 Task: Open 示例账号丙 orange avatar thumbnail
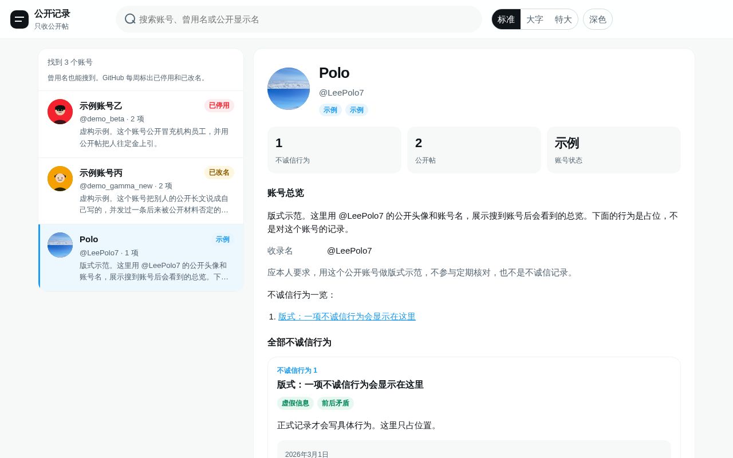[60, 179]
